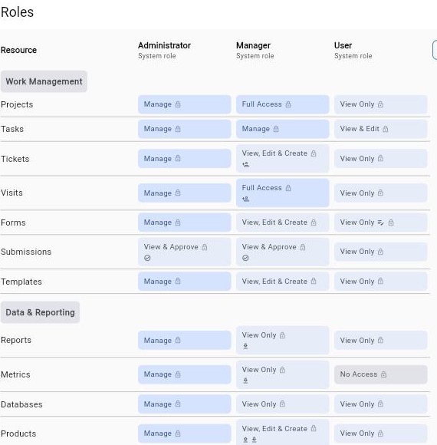
Task: Click lock icon in User Tasks View & Edit
Action: (x=386, y=129)
